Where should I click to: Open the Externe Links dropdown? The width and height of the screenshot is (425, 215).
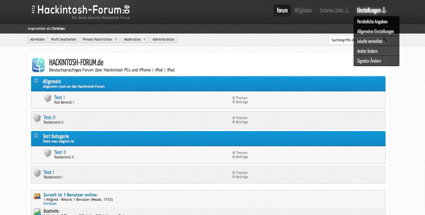335,11
